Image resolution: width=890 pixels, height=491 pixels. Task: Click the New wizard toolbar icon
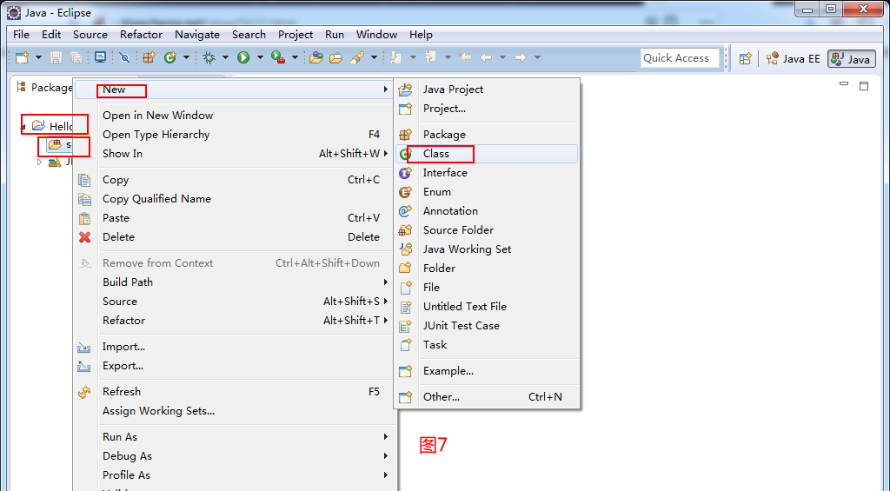(22, 57)
